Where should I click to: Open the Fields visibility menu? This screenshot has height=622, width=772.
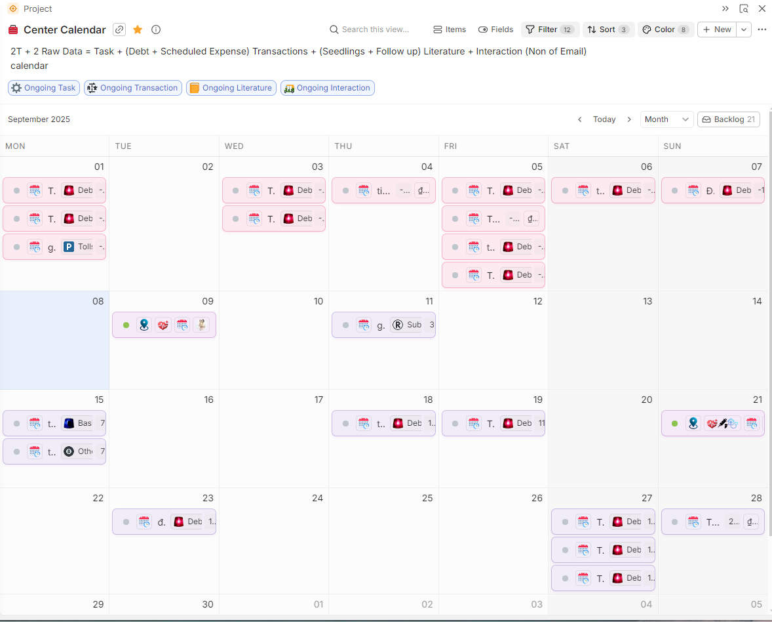496,30
